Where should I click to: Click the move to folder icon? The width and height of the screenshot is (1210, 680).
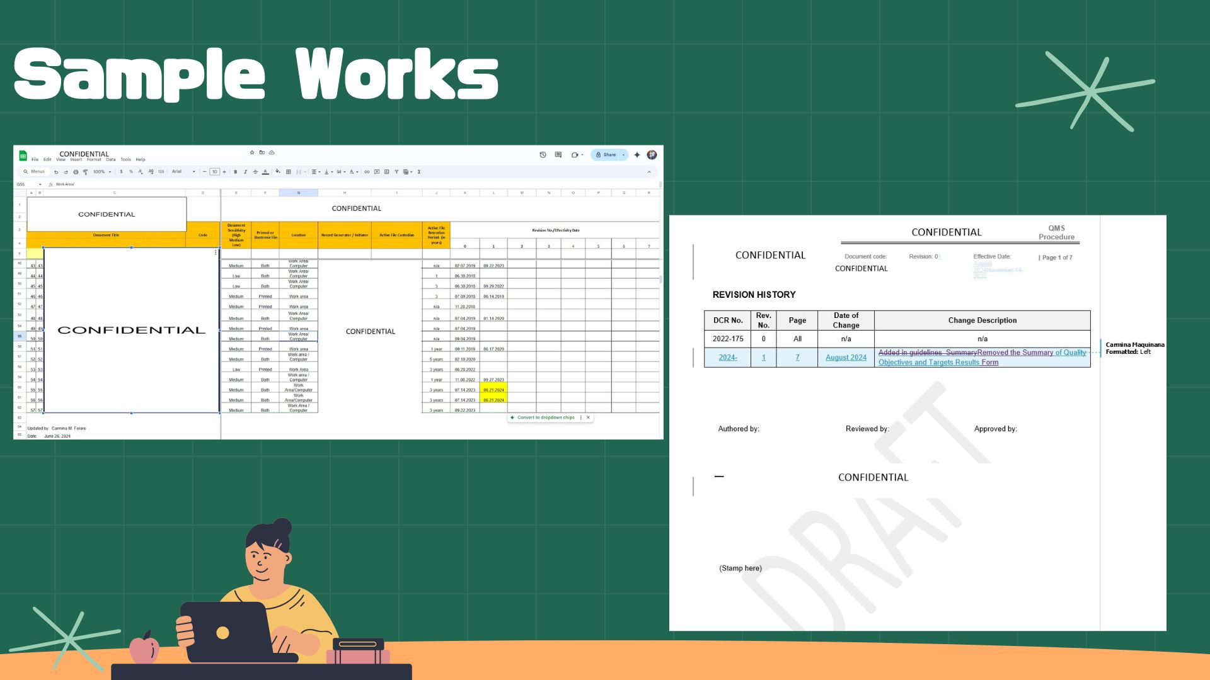tap(262, 152)
